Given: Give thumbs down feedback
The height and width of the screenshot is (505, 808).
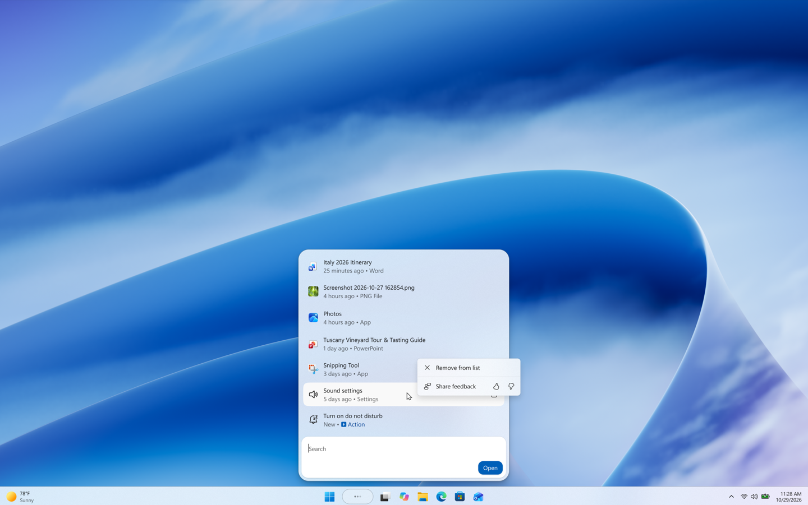Looking at the screenshot, I should pos(511,386).
